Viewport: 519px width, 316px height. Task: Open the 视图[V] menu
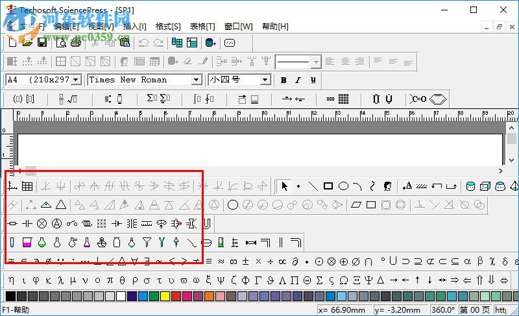coord(101,26)
